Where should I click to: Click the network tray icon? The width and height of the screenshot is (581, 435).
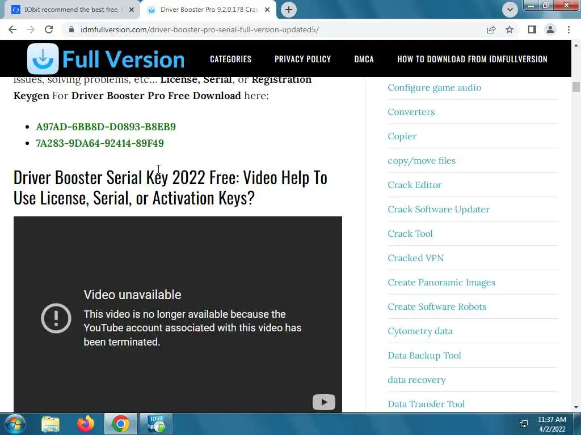[524, 424]
